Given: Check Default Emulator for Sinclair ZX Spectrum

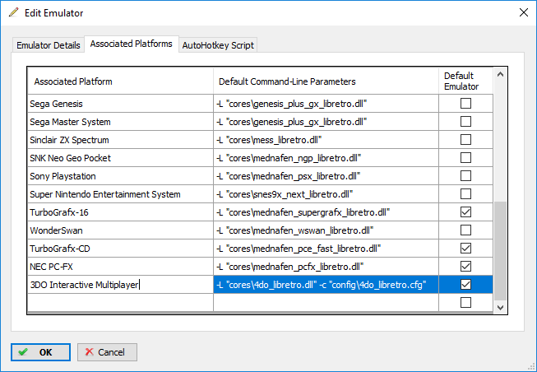Looking at the screenshot, I should [465, 140].
